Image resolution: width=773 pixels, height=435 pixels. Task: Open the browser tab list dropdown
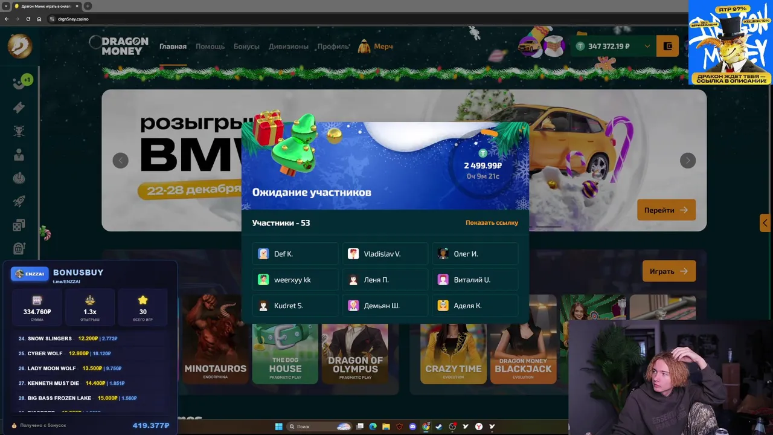5,6
